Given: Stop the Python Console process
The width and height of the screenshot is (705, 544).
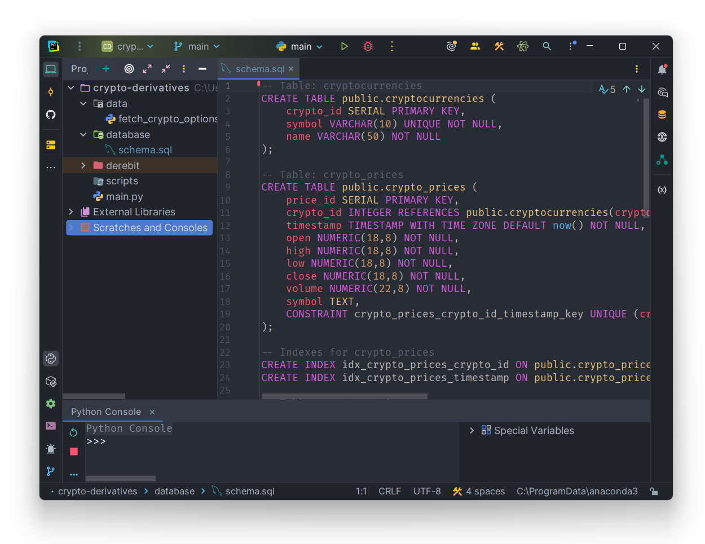Looking at the screenshot, I should [73, 452].
